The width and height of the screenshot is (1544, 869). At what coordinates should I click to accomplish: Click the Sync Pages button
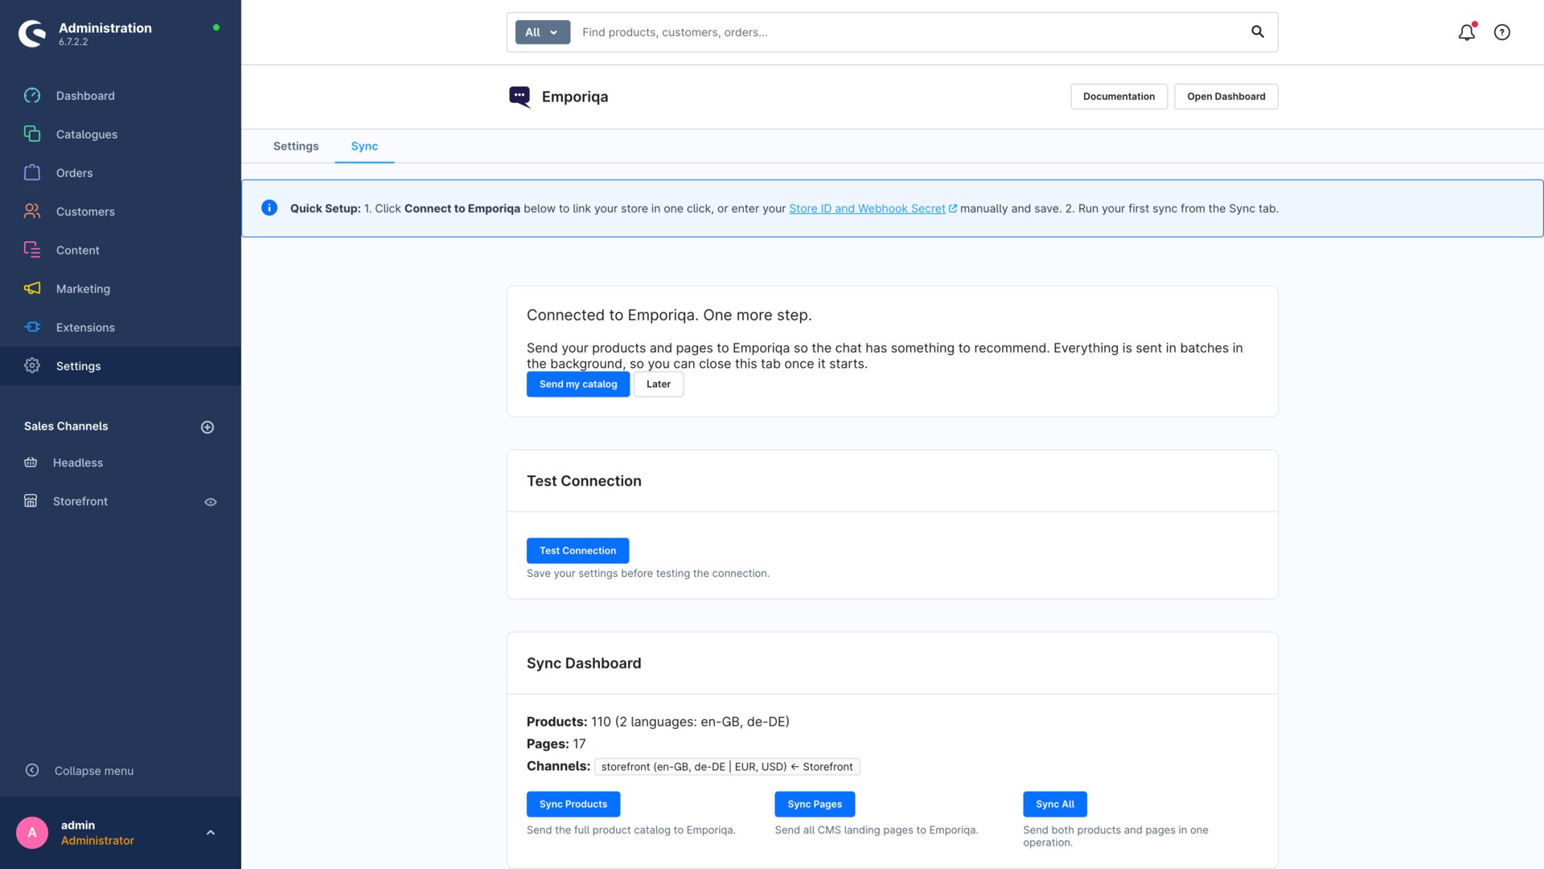815,804
